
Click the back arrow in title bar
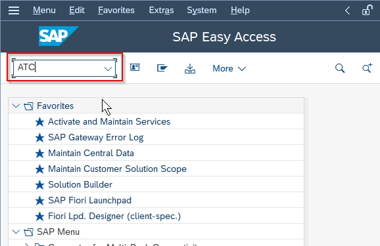click(347, 10)
